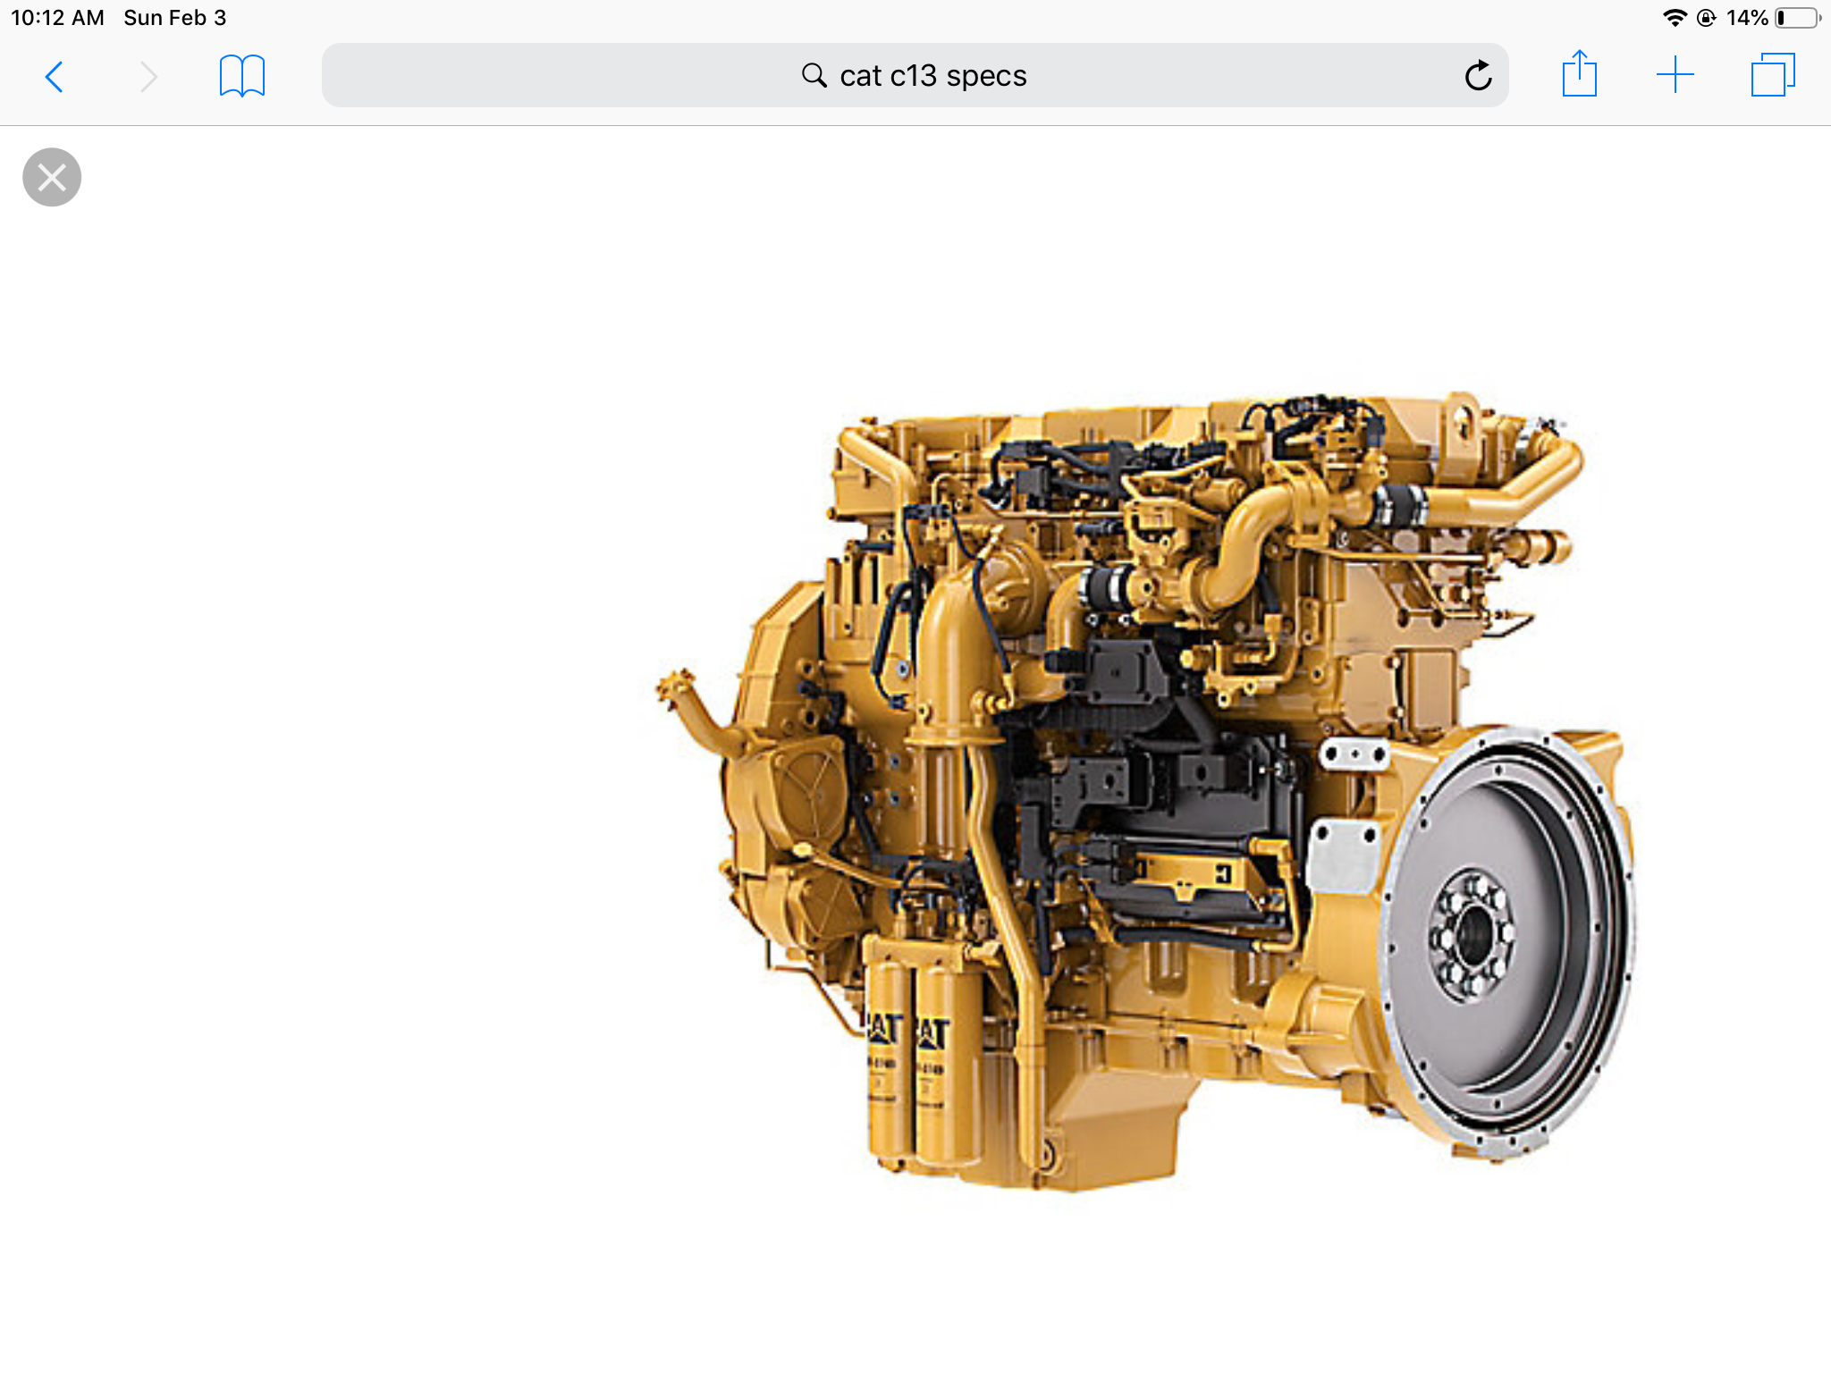Dismiss the image with the X overlay

coord(51,176)
